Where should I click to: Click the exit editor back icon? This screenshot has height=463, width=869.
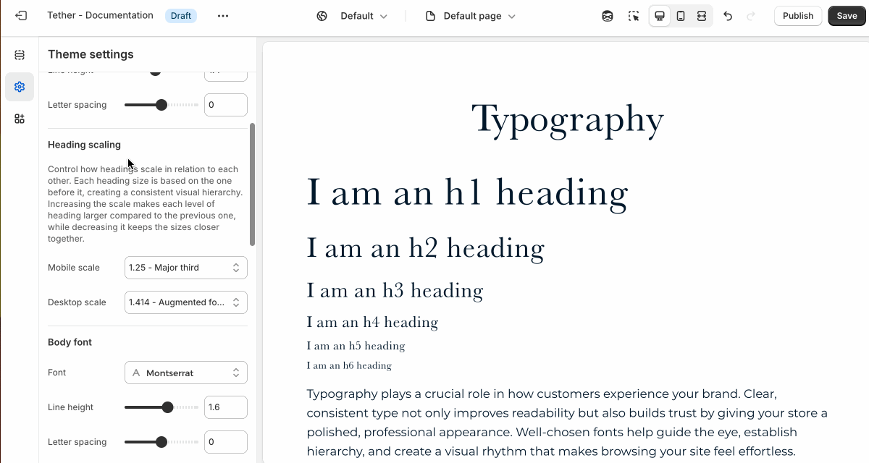pyautogui.click(x=21, y=15)
